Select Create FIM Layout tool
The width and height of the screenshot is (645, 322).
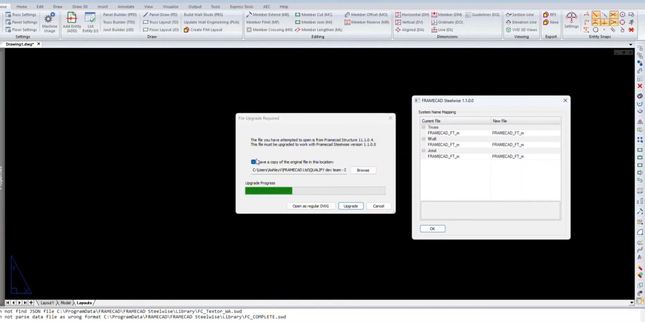(203, 30)
